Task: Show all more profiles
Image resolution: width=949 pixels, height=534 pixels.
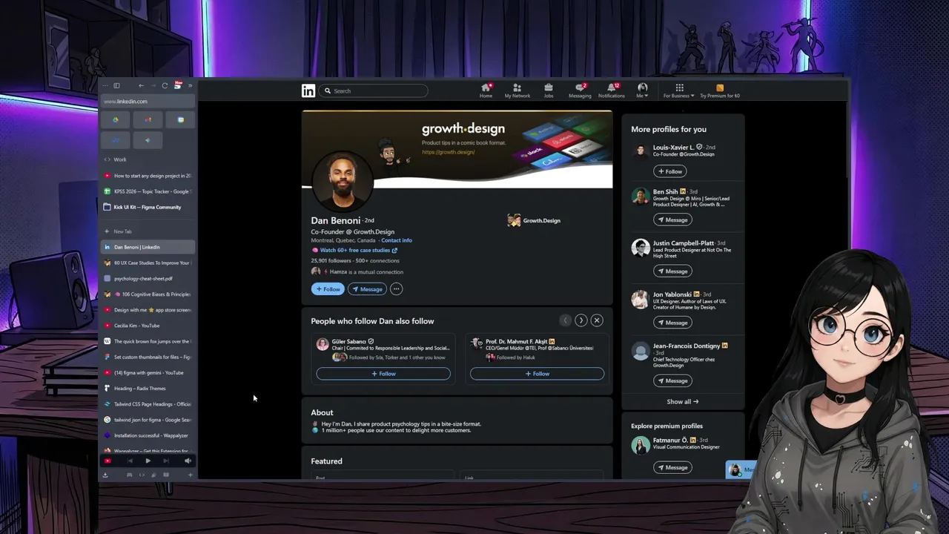Action: tap(682, 401)
